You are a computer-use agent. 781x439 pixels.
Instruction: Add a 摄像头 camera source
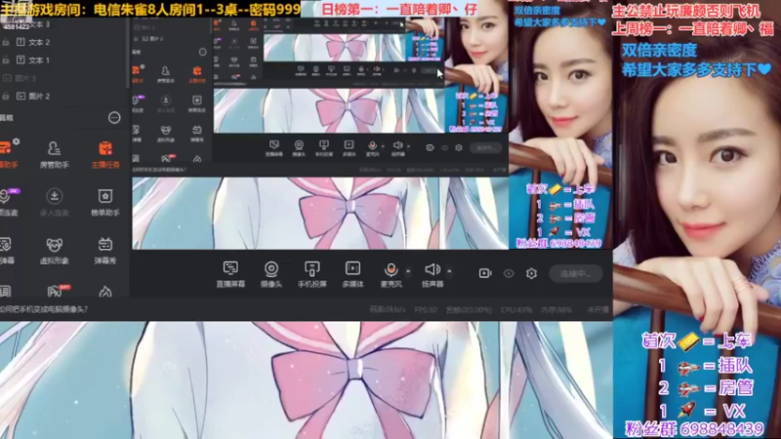(x=271, y=274)
